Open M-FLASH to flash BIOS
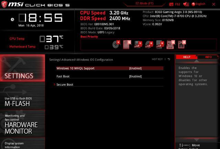Screen dimensions: 220x149 click(22, 96)
